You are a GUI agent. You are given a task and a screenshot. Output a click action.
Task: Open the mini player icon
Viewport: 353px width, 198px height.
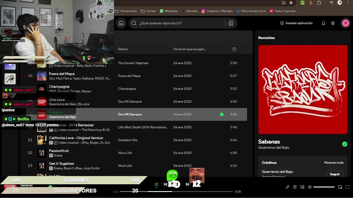point(340,187)
